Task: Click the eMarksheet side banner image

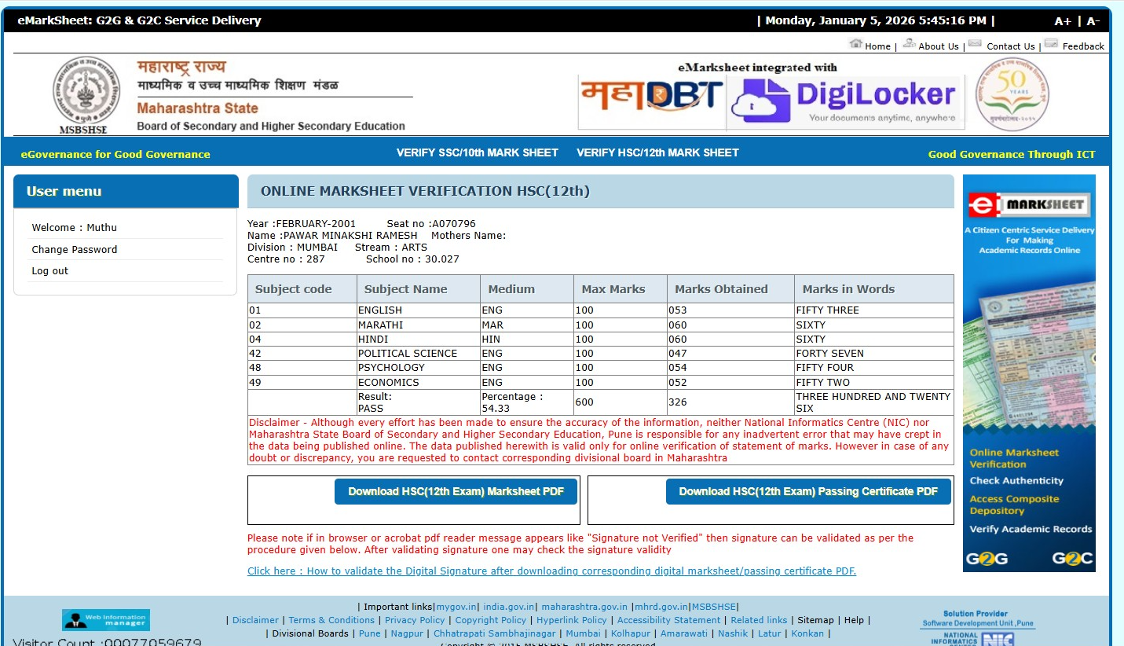Action: [1029, 373]
